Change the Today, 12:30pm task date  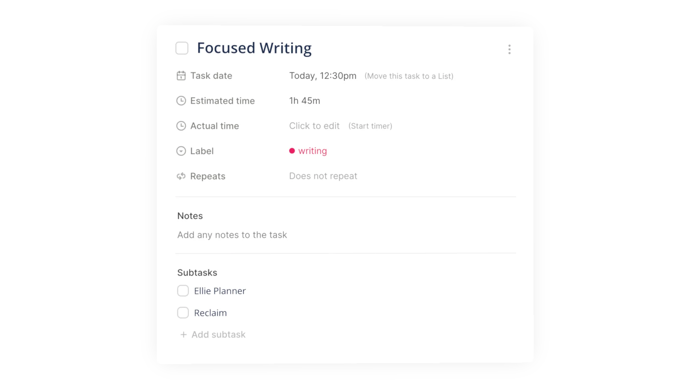323,76
